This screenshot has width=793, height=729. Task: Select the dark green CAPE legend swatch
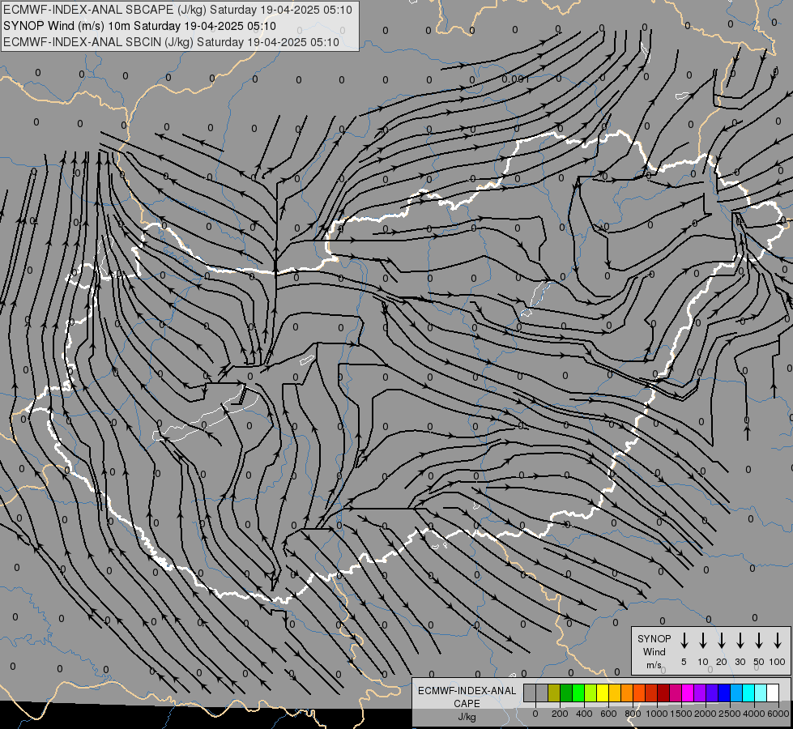click(x=566, y=693)
